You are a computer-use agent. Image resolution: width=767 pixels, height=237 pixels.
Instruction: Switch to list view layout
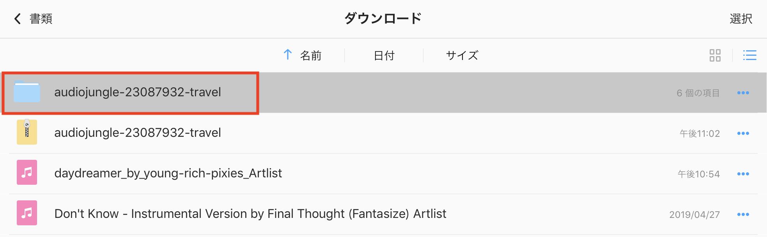tap(749, 55)
